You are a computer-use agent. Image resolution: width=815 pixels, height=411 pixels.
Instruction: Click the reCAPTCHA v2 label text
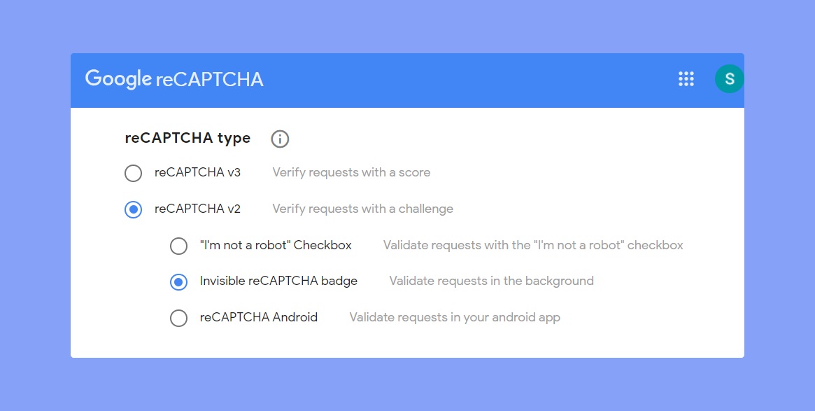[197, 209]
